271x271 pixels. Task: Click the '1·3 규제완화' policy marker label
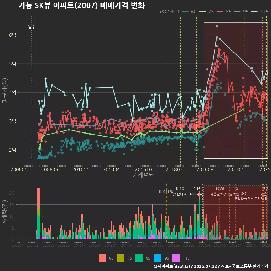235,191
